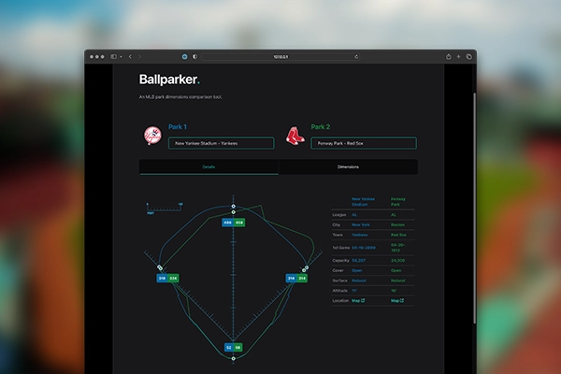Open the Share icon in Safari toolbar
This screenshot has height=374, width=561.
pyautogui.click(x=448, y=56)
